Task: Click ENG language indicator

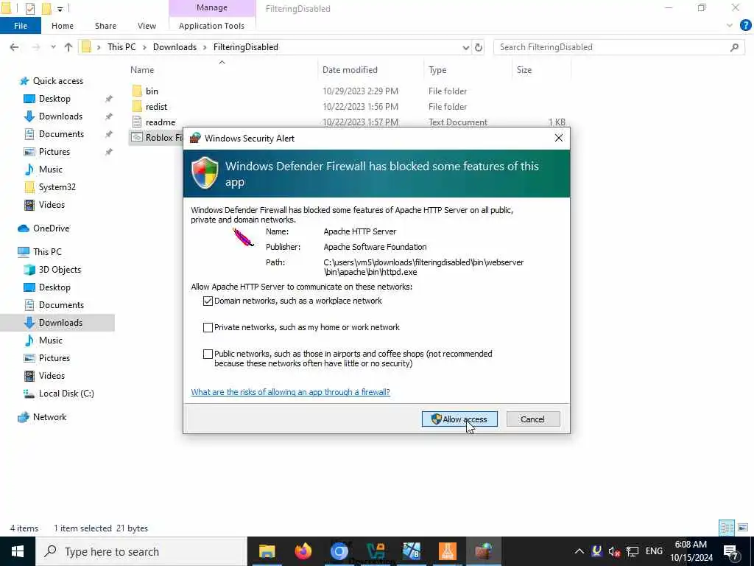Action: (x=654, y=551)
